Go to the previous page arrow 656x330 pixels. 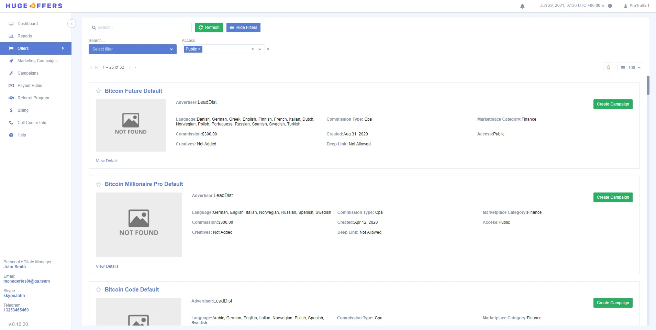click(91, 67)
